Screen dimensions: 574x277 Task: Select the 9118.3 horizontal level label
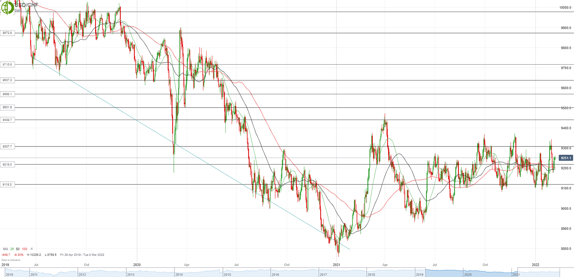pyautogui.click(x=7, y=185)
